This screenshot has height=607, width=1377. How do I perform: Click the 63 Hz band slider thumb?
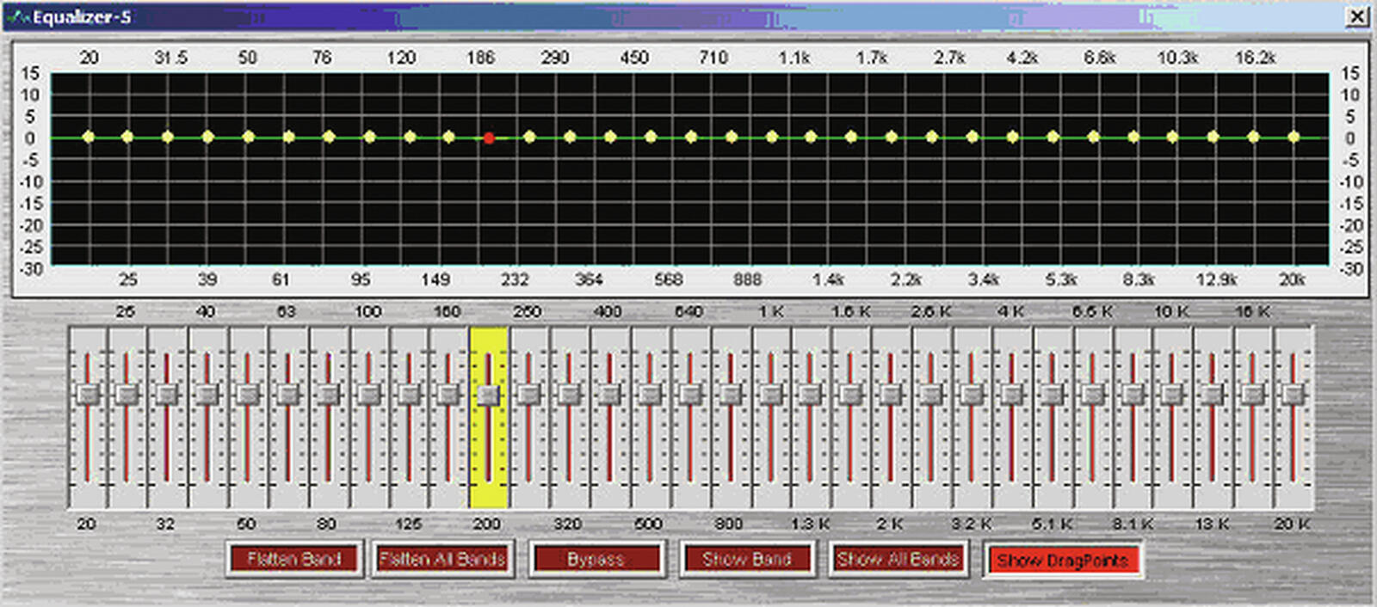(x=288, y=395)
